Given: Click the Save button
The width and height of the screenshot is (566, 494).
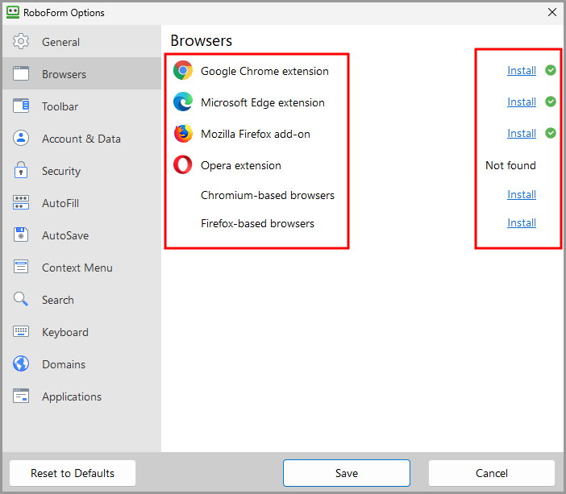Looking at the screenshot, I should tap(347, 473).
